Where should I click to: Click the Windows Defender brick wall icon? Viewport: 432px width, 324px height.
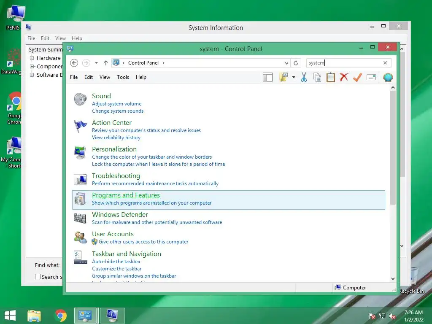click(x=80, y=218)
